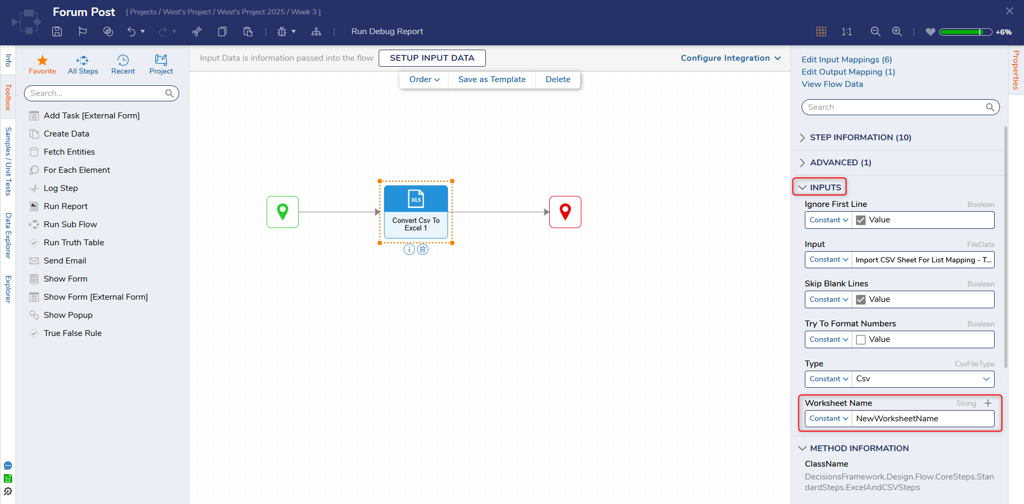Click the Save icon in top toolbar
The width and height of the screenshot is (1024, 504).
(57, 31)
